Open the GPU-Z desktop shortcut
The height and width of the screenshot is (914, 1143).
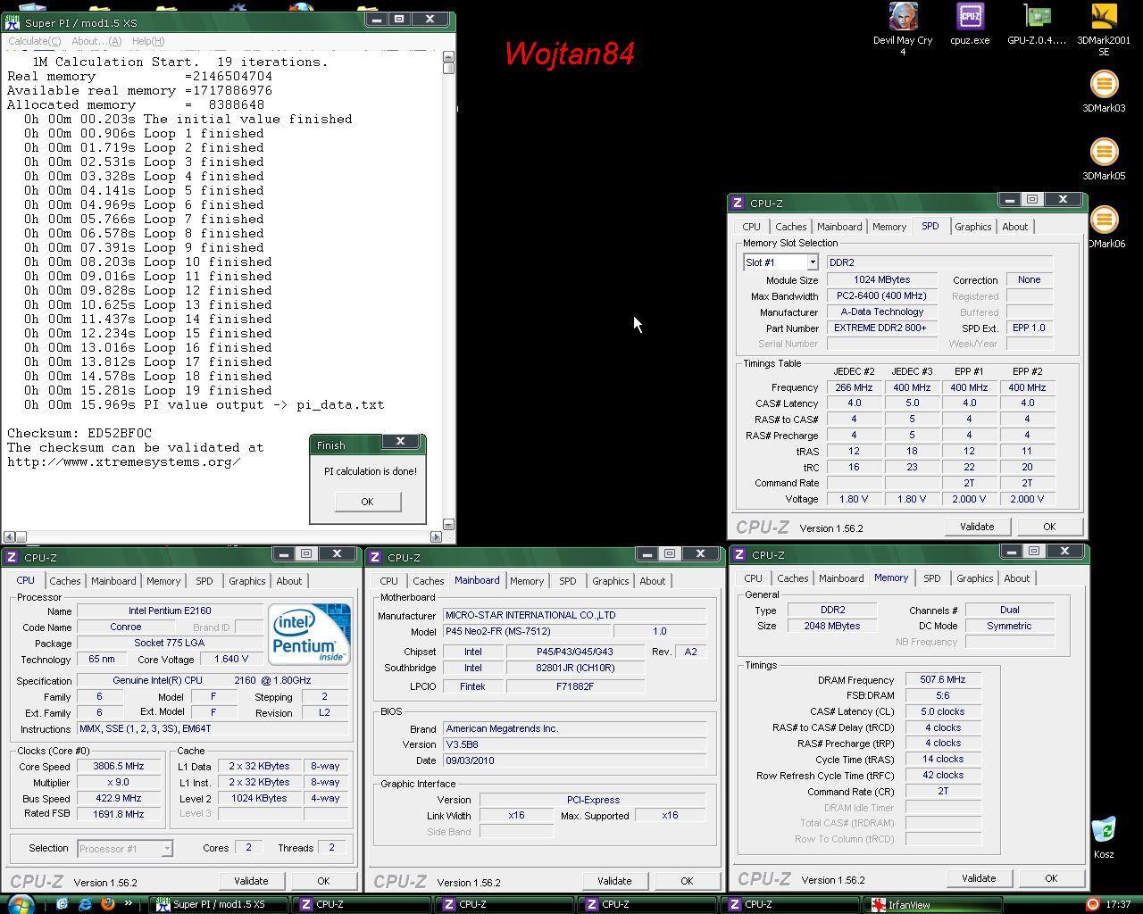point(1037,17)
